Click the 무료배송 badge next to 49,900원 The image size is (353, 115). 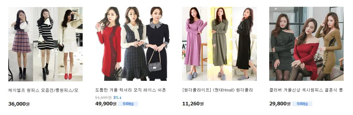click(x=128, y=104)
